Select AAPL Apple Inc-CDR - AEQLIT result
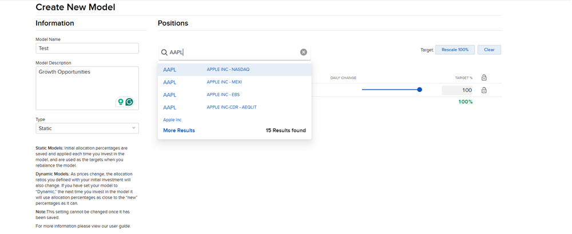The height and width of the screenshot is (234, 572). point(235,107)
